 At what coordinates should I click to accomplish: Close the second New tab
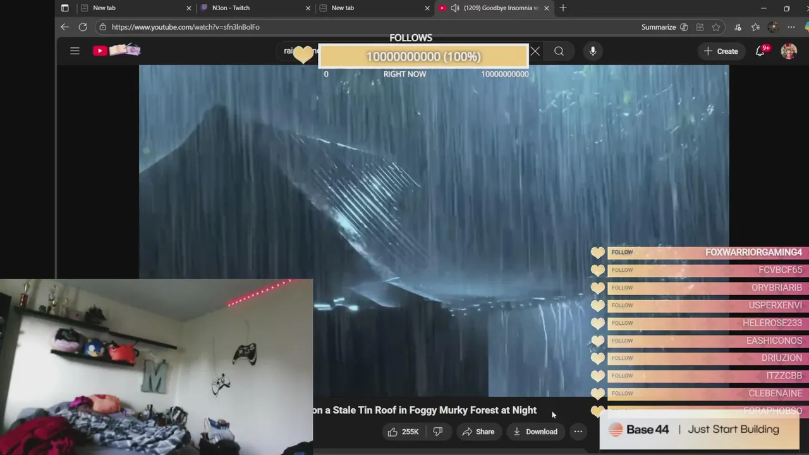click(x=427, y=8)
